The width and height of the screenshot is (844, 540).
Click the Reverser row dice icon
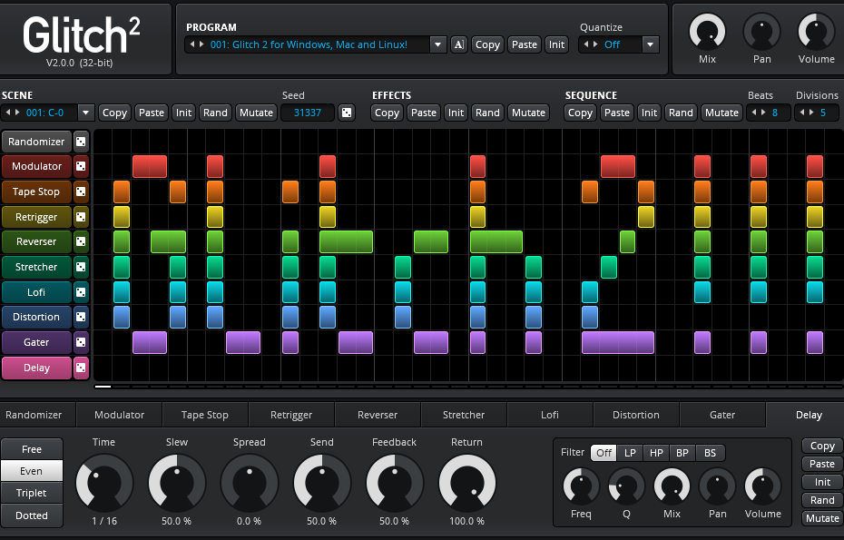(81, 241)
